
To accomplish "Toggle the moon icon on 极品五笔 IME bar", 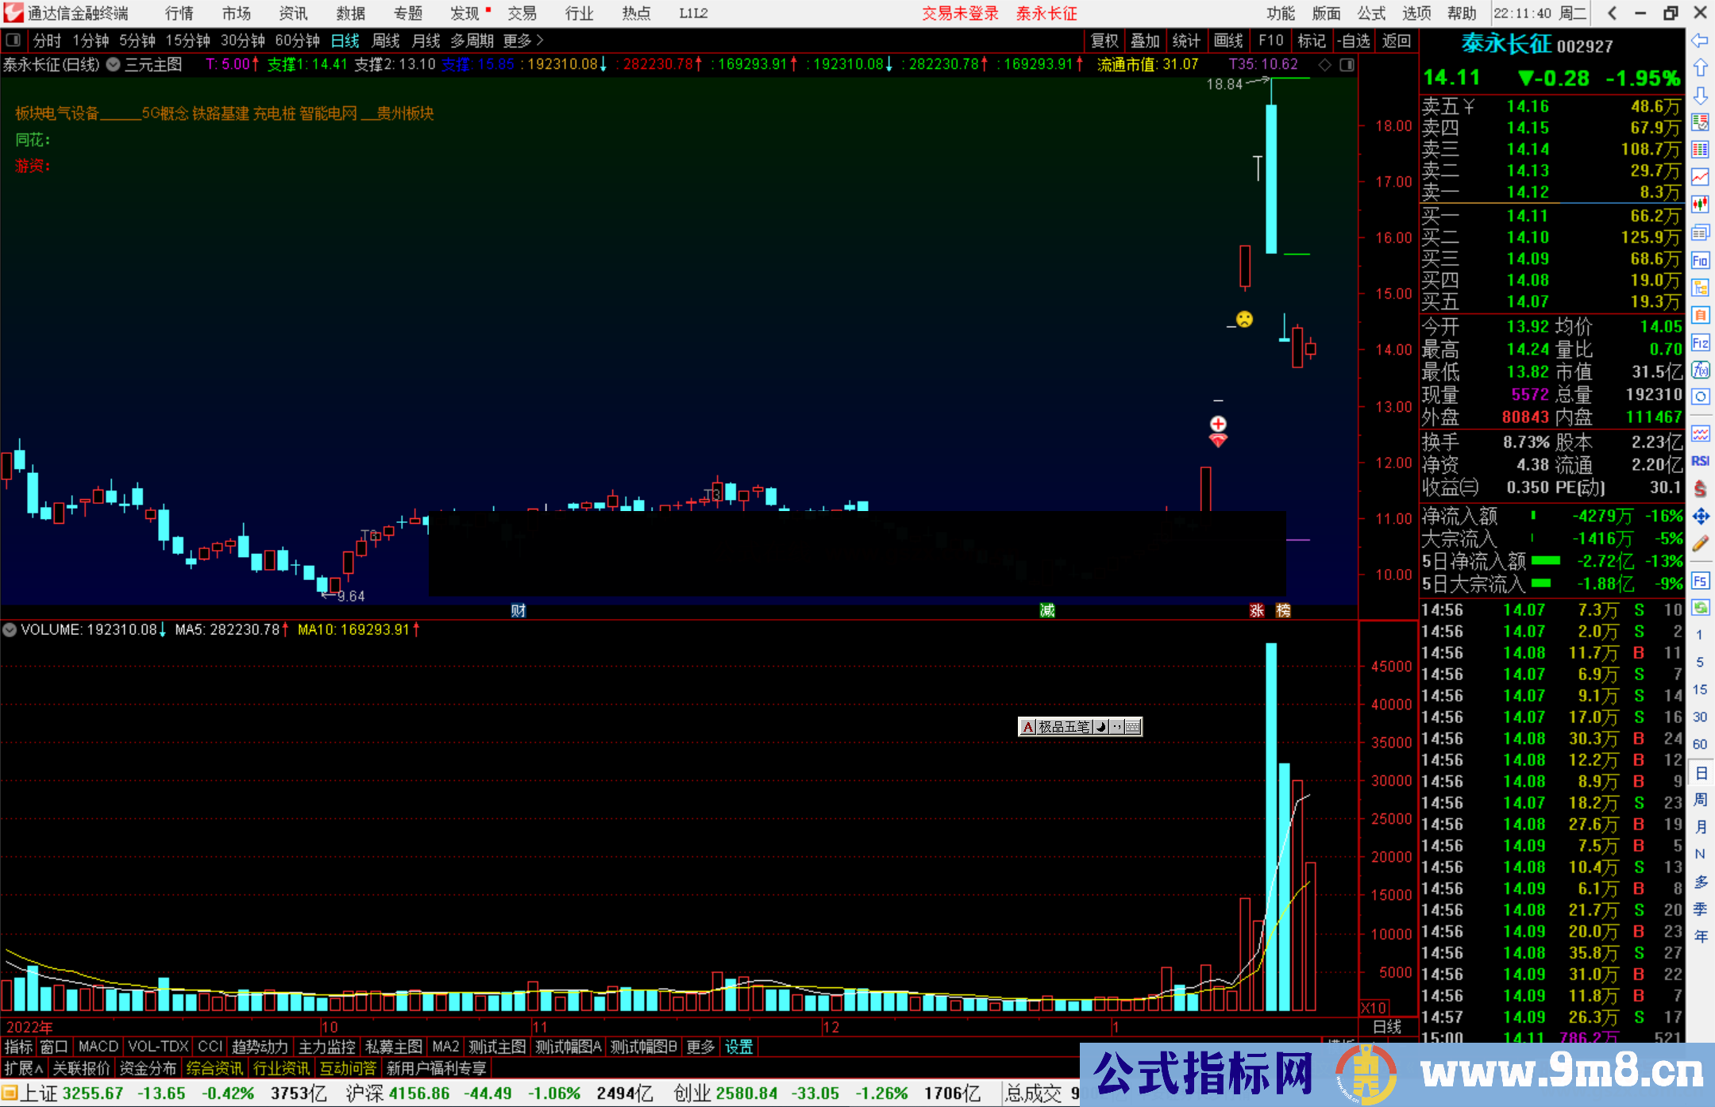I will pyautogui.click(x=1101, y=727).
